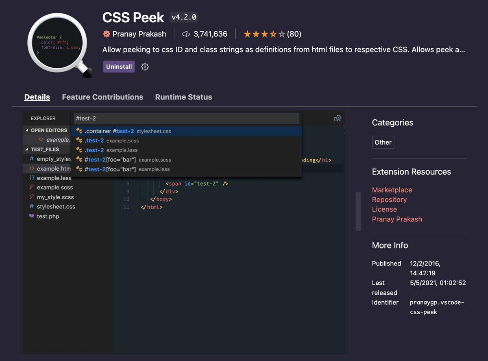This screenshot has height=361, width=488.
Task: Open the Runtime Status tab
Action: [x=183, y=97]
